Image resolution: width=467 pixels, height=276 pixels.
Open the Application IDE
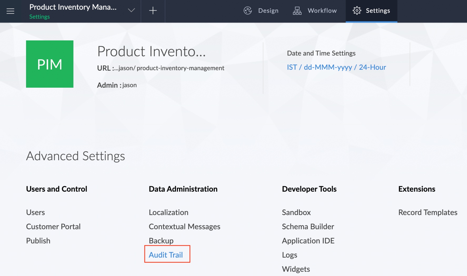click(308, 240)
